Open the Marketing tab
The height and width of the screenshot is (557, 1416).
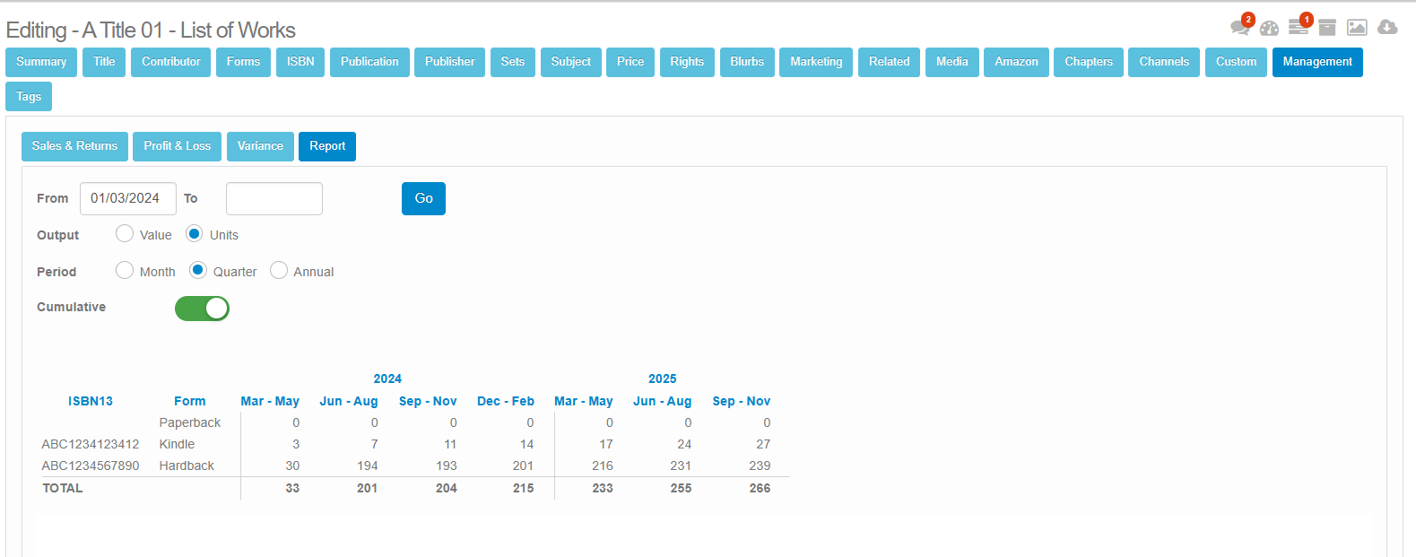(x=816, y=62)
